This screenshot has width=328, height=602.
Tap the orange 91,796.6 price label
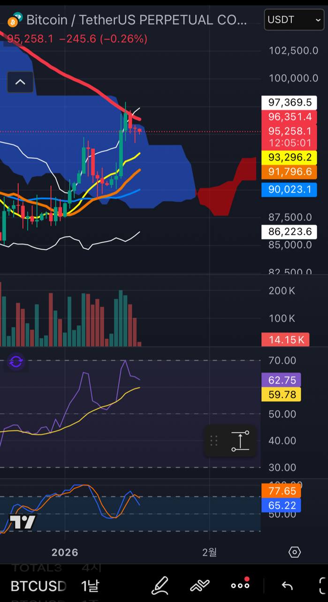pos(289,172)
